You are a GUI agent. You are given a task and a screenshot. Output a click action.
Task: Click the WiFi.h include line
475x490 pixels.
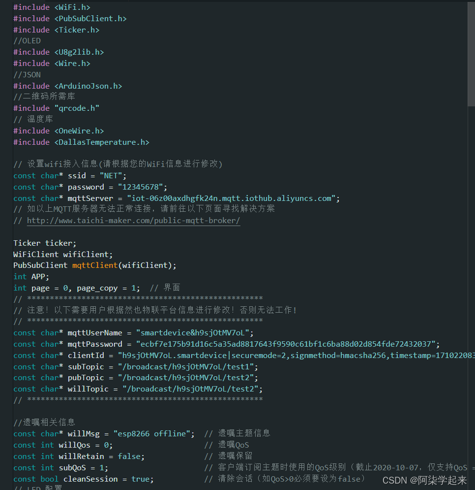click(52, 7)
